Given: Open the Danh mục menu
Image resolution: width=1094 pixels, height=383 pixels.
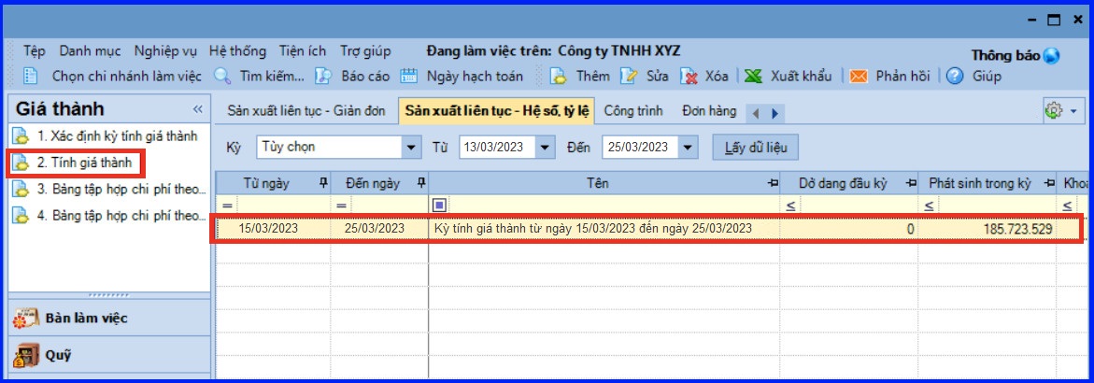Looking at the screenshot, I should coord(90,51).
